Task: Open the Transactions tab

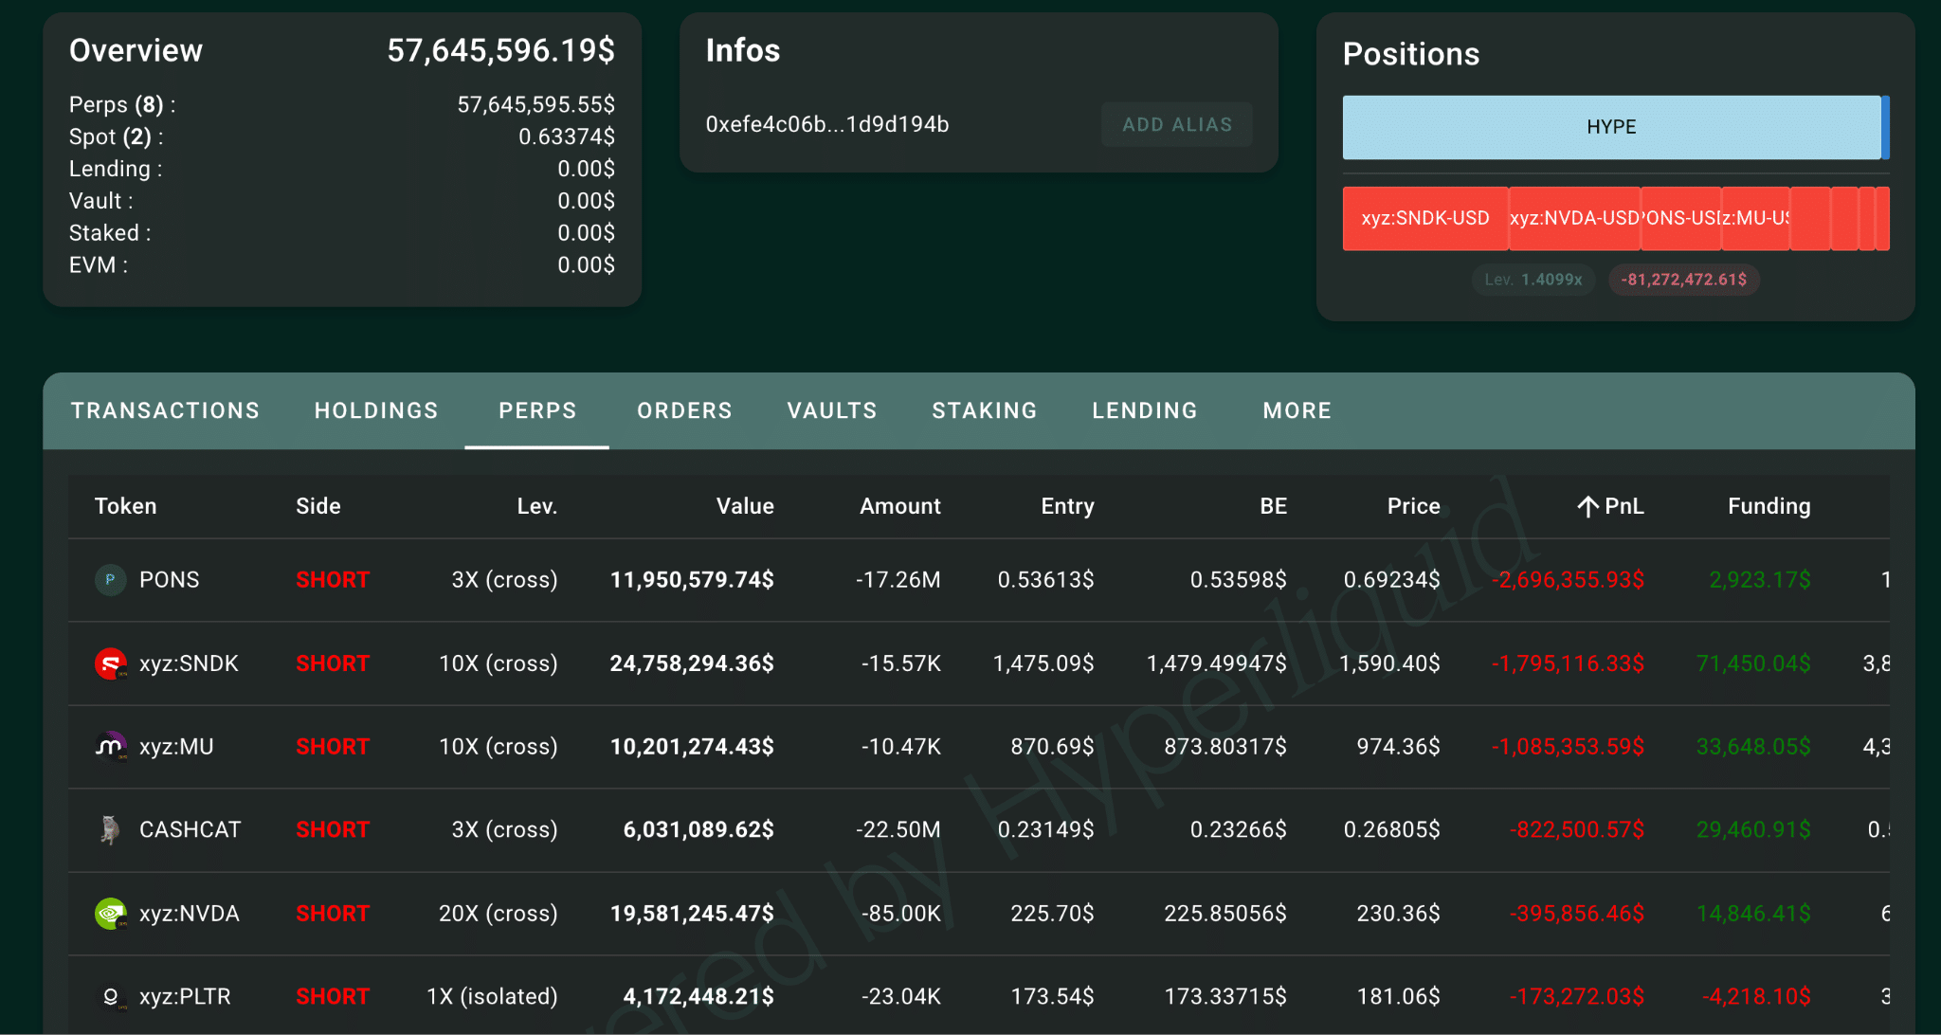Action: click(165, 410)
